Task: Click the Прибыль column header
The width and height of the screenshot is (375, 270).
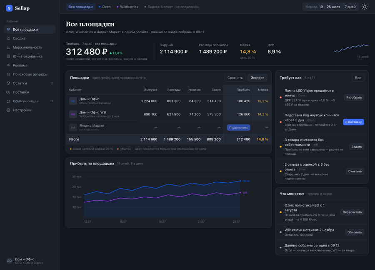Action: [x=243, y=90]
